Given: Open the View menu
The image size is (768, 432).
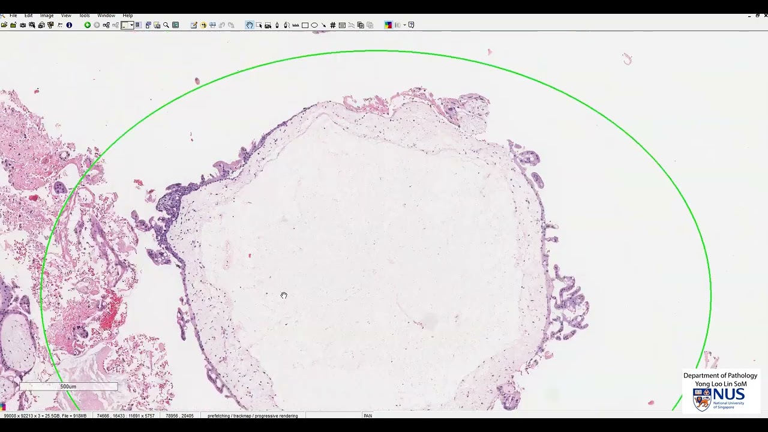Looking at the screenshot, I should 66,16.
